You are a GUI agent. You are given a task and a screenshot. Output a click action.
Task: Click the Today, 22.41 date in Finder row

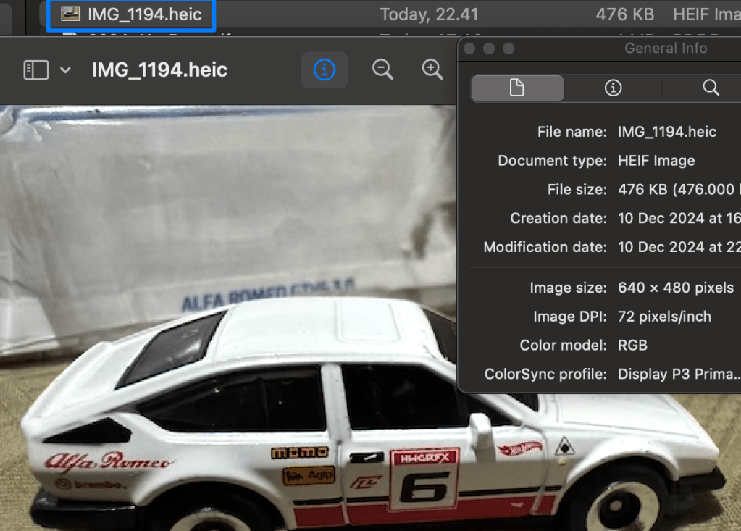click(x=429, y=14)
